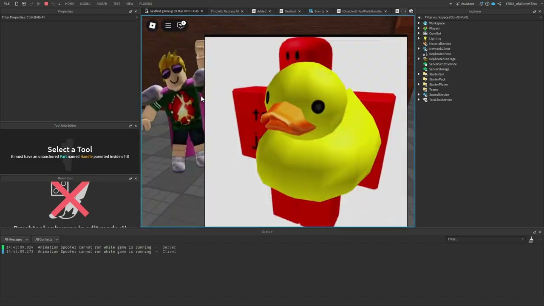The image size is (544, 306).
Task: Switch to the AVATAR ribbon tab
Action: pos(102,4)
